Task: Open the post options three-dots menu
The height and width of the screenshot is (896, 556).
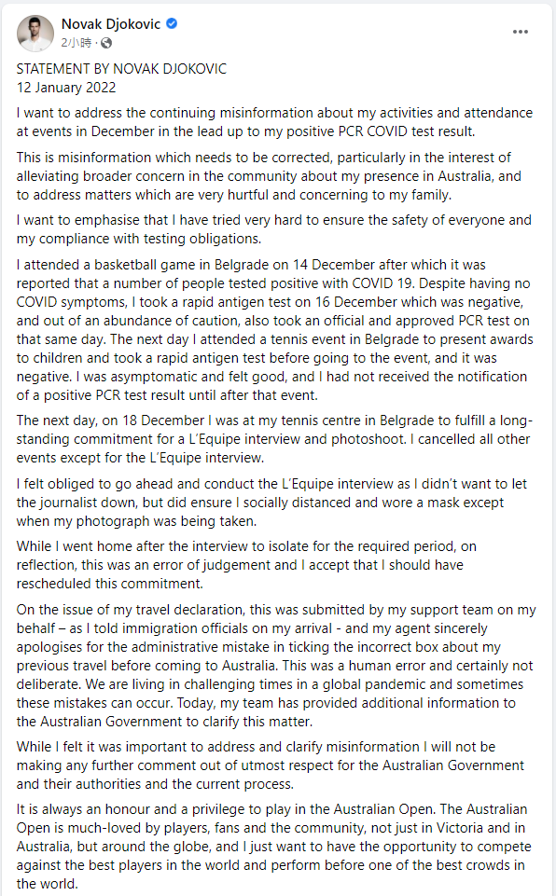Action: [521, 32]
